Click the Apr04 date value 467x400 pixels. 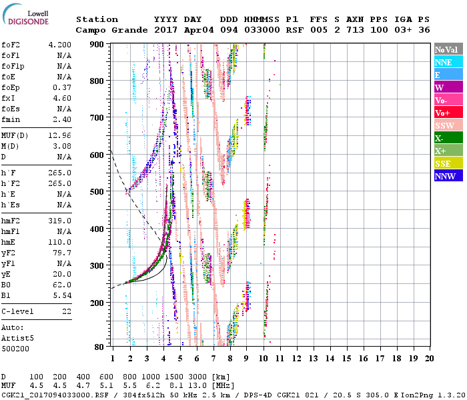(199, 30)
